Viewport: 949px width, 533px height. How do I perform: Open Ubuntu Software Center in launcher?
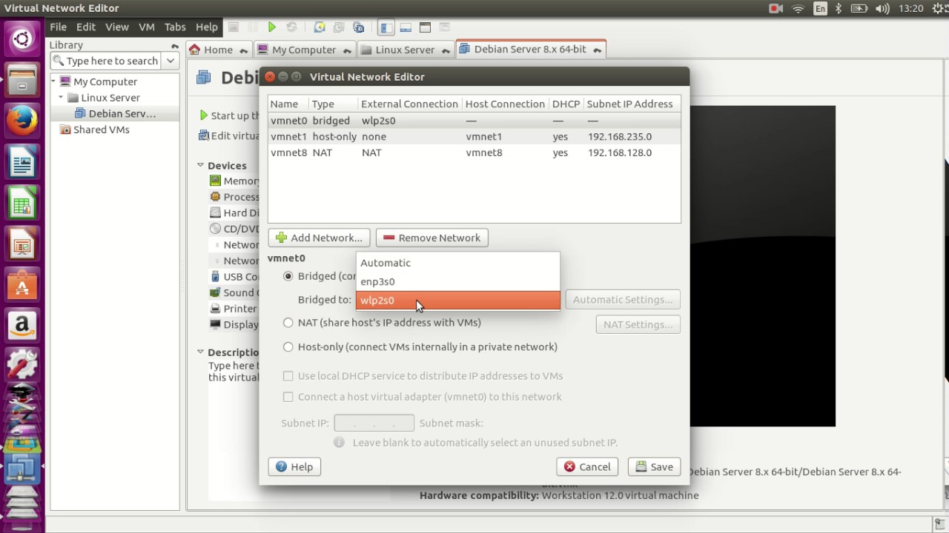point(22,284)
